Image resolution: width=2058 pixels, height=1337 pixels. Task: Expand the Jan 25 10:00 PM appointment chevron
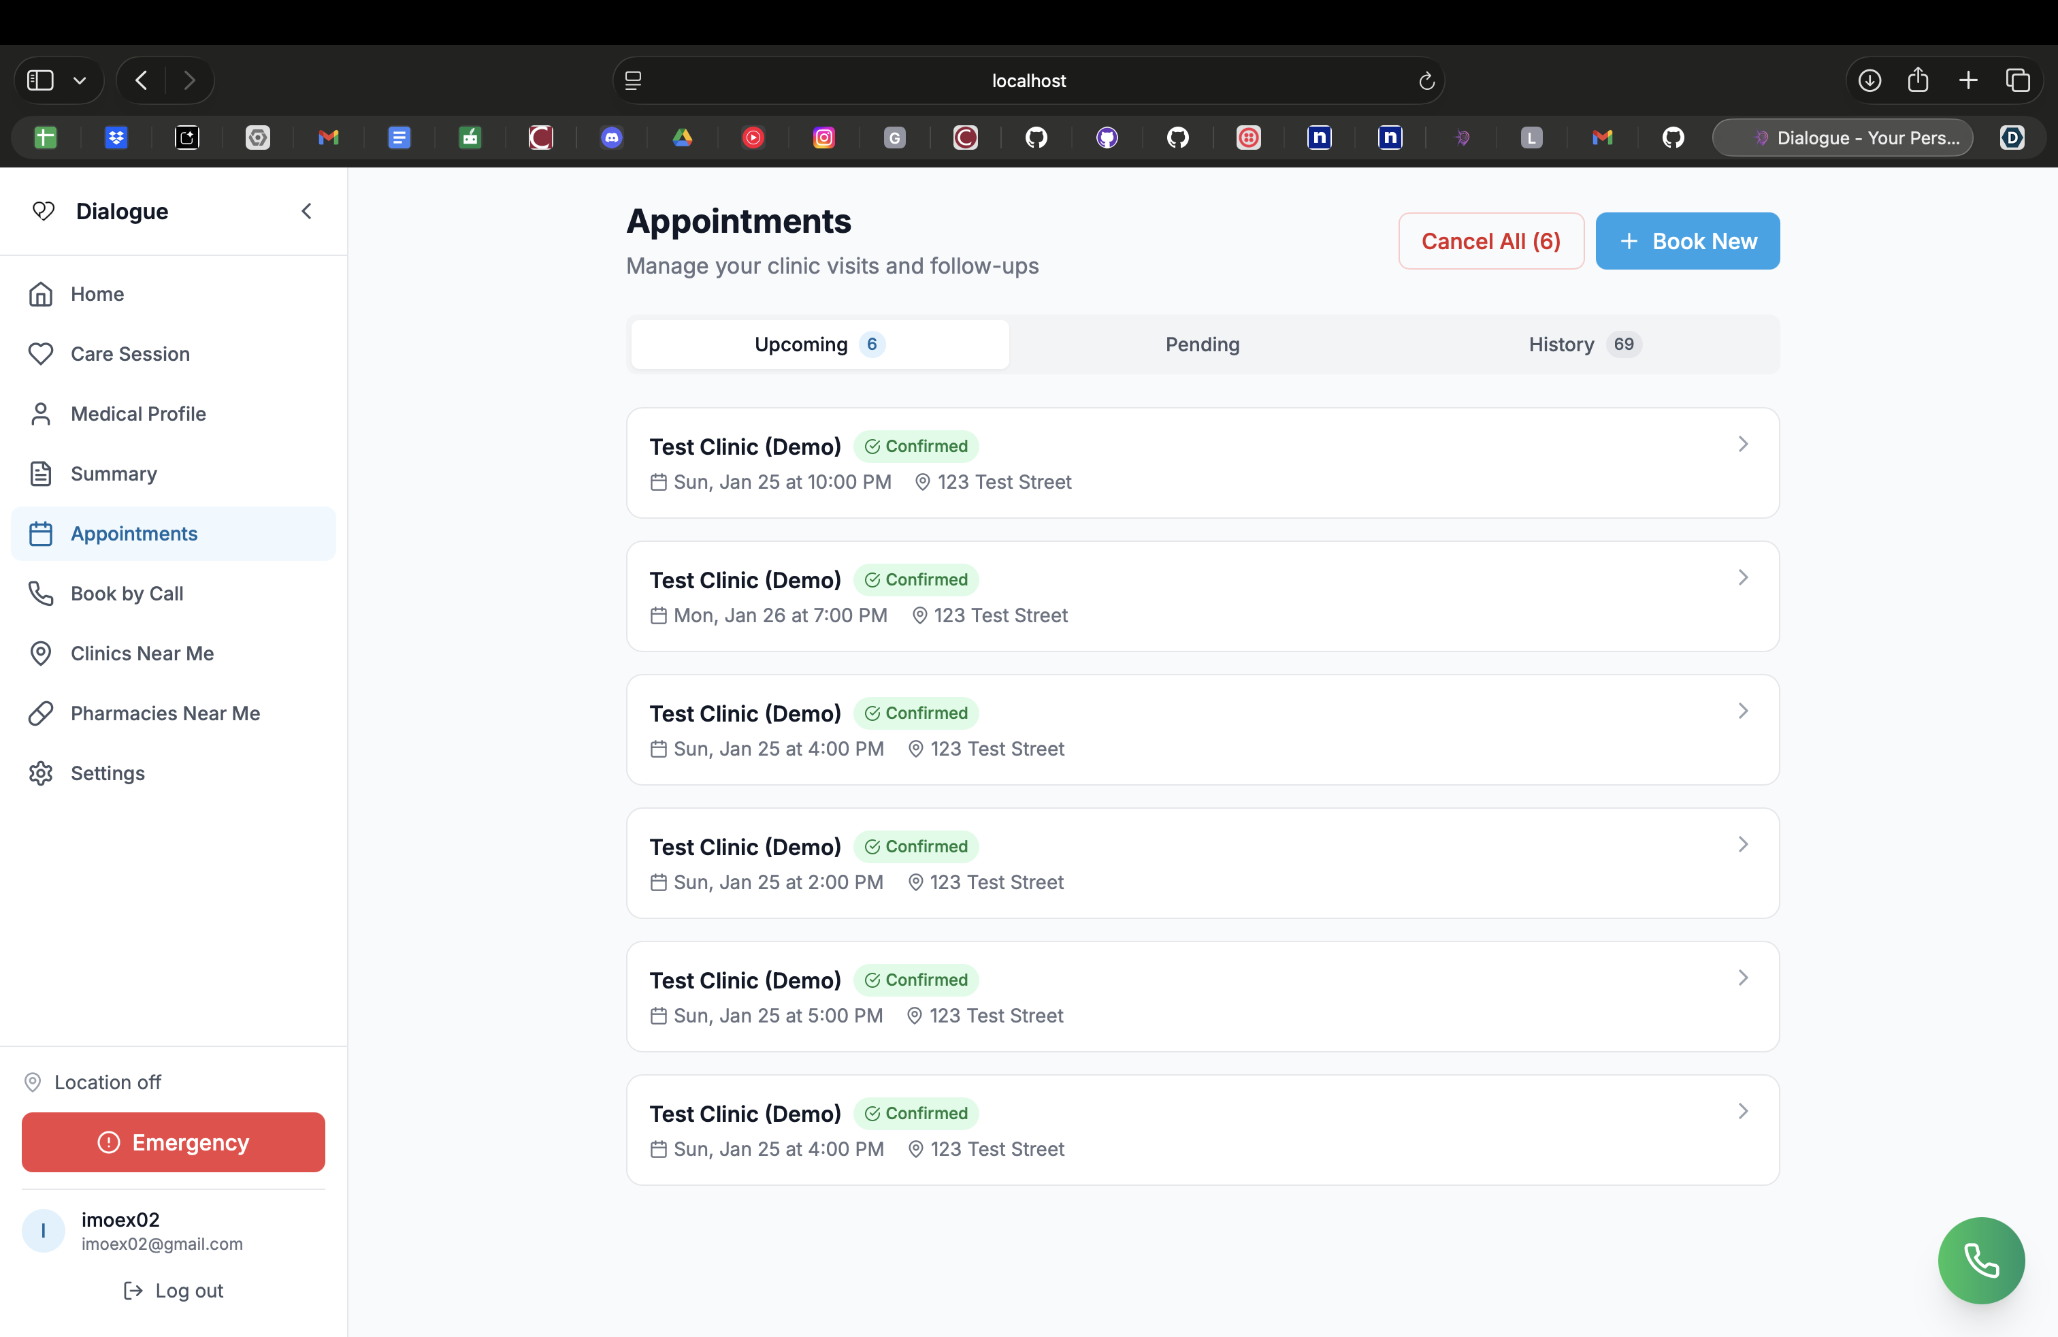coord(1742,444)
